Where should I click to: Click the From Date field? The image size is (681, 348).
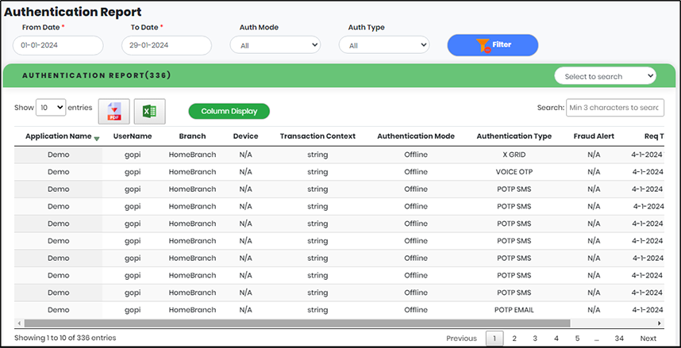pos(58,45)
